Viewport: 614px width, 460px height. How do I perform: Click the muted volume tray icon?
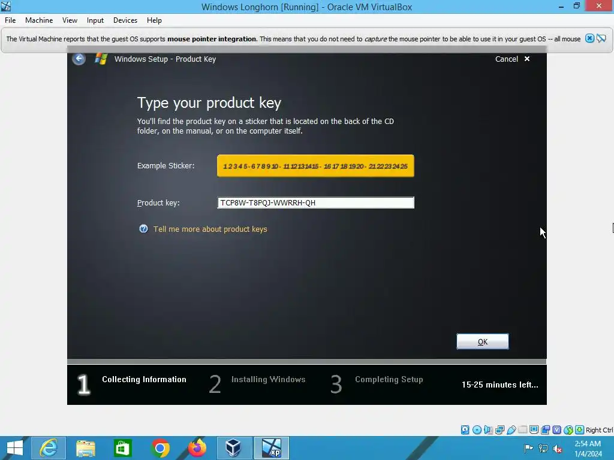[x=558, y=448]
